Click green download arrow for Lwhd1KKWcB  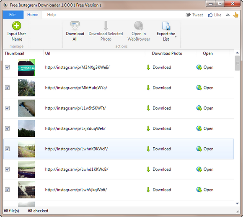point(148,169)
